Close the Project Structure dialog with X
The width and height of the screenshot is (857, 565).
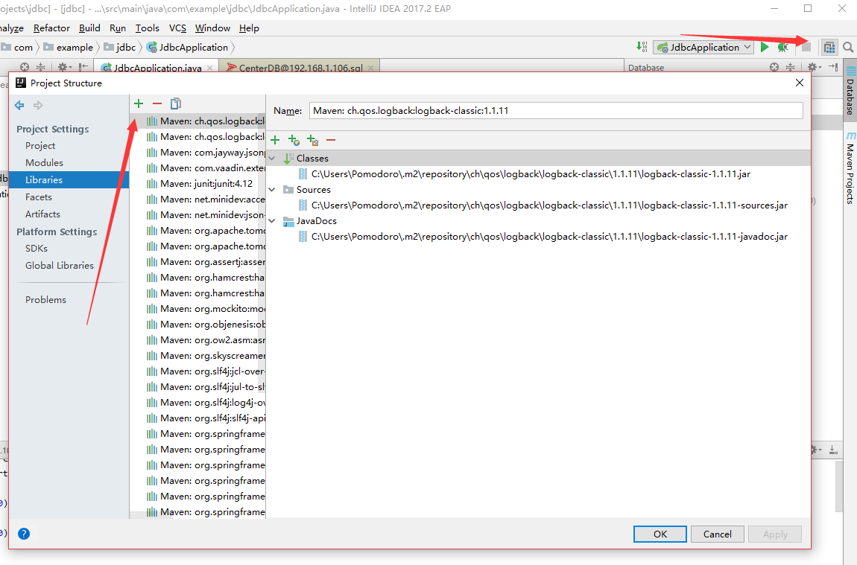point(800,83)
